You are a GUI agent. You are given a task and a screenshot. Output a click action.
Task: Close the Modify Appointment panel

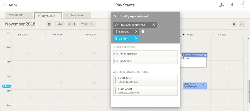[x=115, y=16]
